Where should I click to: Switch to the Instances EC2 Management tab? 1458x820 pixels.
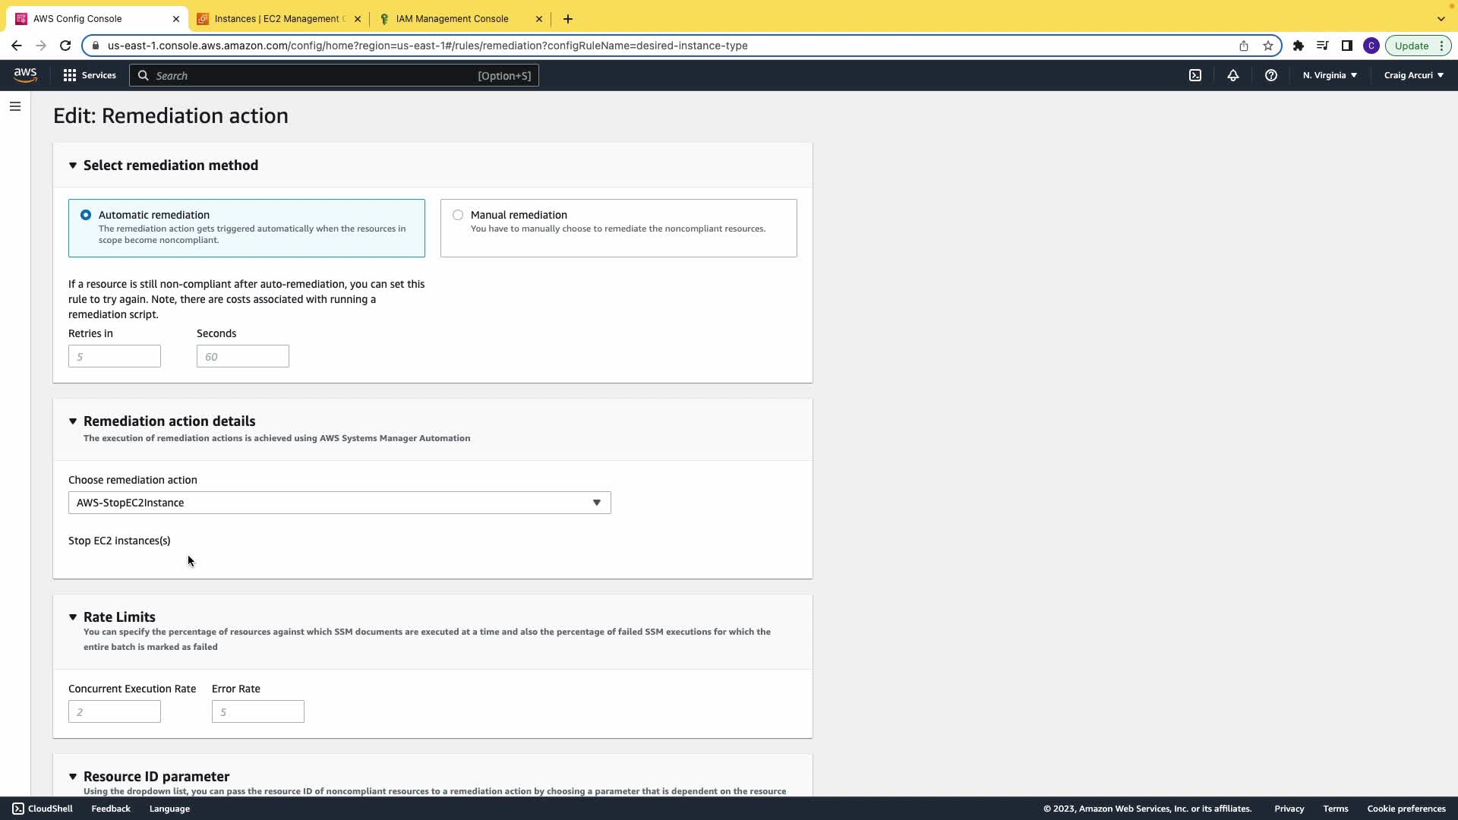pyautogui.click(x=279, y=19)
